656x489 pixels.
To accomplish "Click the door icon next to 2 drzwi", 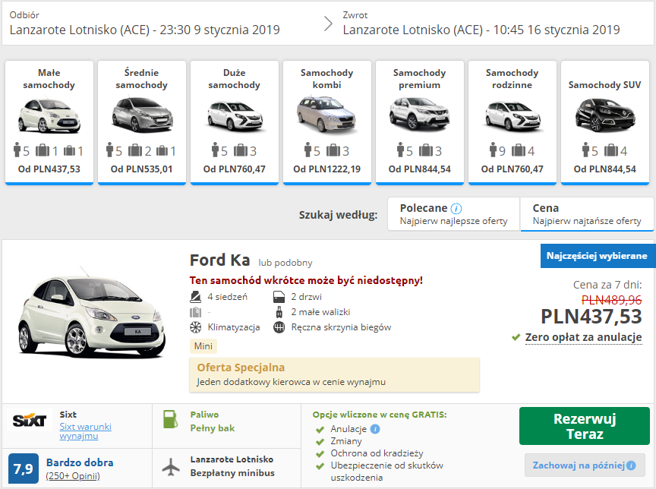I will (x=279, y=297).
